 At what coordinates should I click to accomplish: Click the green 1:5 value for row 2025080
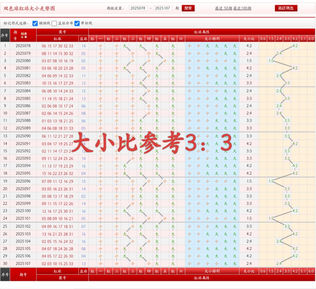pyautogui.click(x=271, y=61)
